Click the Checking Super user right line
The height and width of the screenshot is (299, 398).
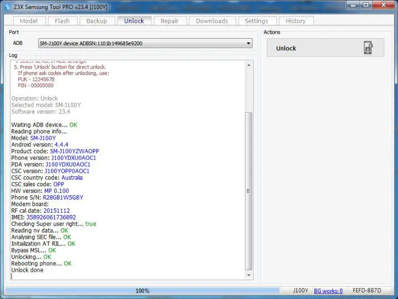coord(54,224)
